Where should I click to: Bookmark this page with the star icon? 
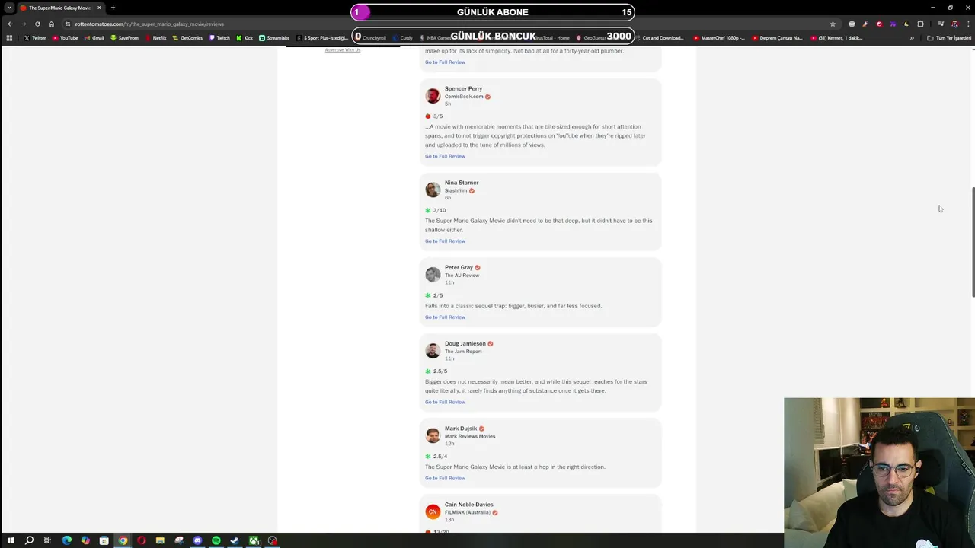833,24
